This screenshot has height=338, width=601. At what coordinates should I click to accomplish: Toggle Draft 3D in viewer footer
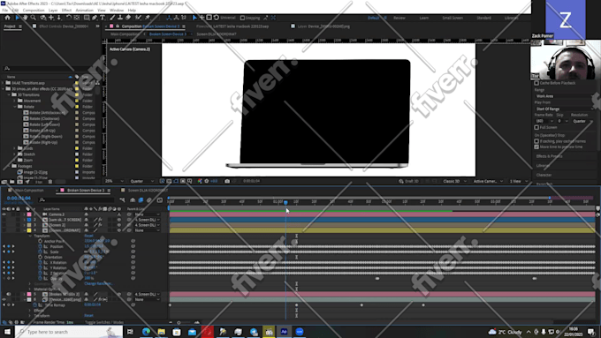click(x=408, y=181)
